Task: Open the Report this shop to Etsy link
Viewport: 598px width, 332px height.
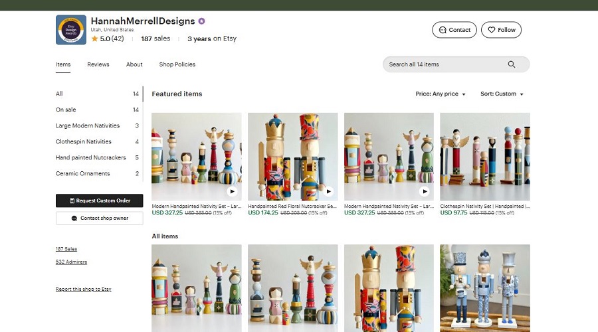Action: [83, 290]
